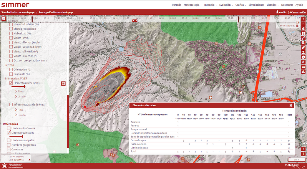The image size is (307, 169).
Task: Toggle fullscreen with the arrows icon
Action: click(x=303, y=38)
